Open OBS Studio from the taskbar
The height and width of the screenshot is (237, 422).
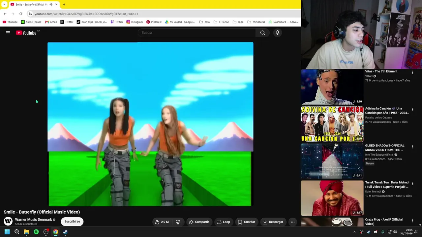tap(46, 232)
